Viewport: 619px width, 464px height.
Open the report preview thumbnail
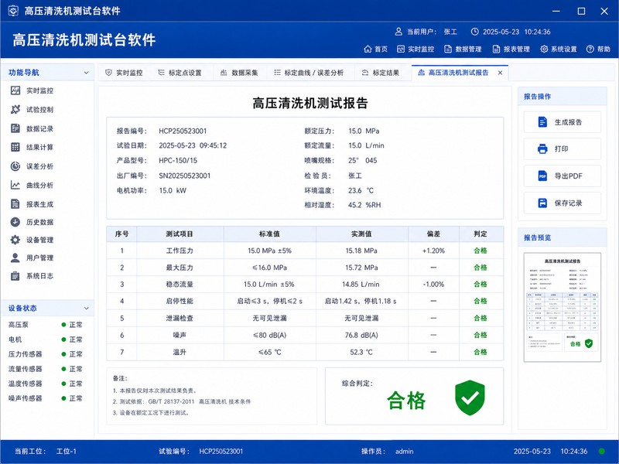coord(563,307)
